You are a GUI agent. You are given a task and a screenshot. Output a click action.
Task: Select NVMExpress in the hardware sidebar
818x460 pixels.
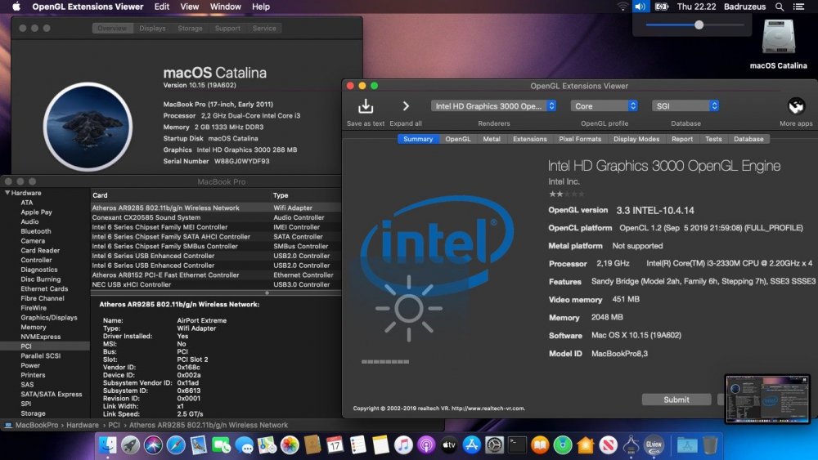41,337
